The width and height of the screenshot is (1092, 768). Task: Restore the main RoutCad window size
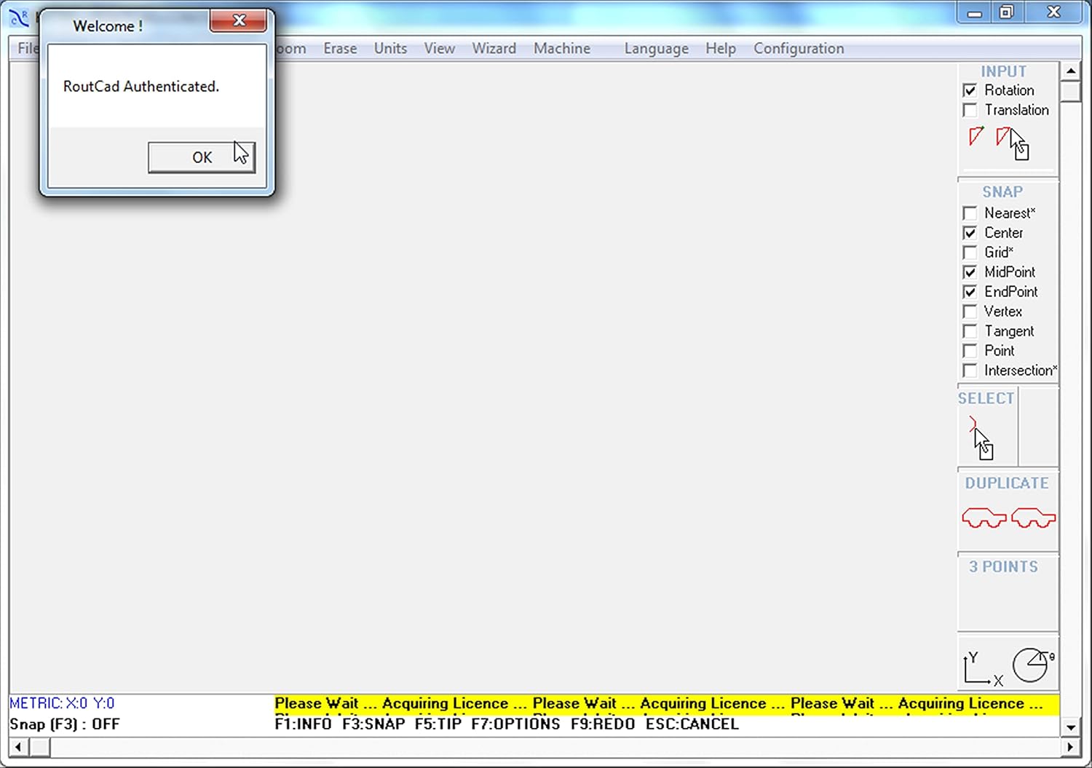tap(1006, 12)
